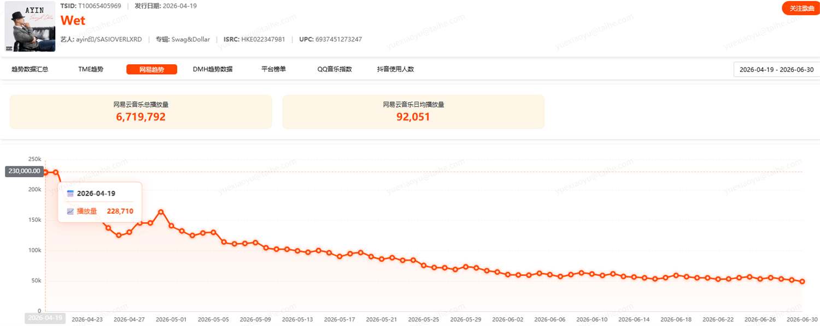The image size is (820, 326).
Task: Click the album name Swag&Dollar
Action: coord(191,39)
